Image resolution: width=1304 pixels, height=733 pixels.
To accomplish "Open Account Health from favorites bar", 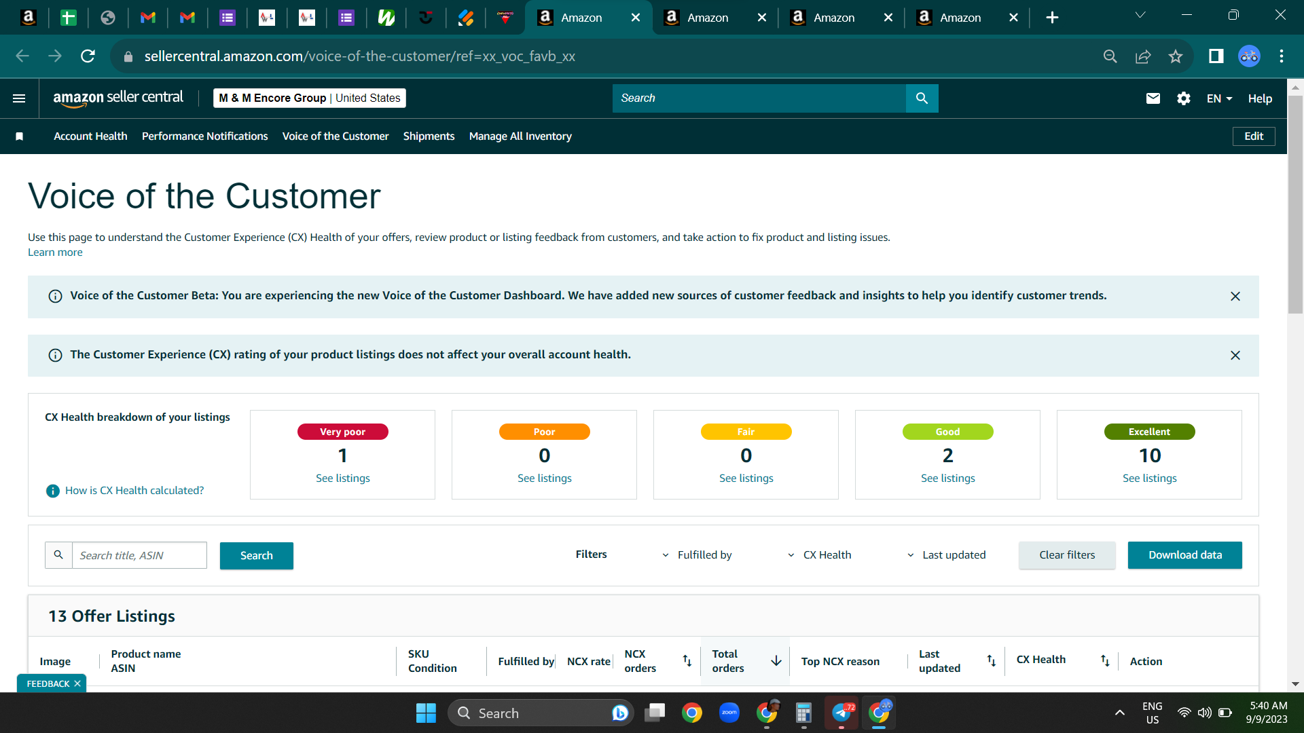I will point(90,136).
